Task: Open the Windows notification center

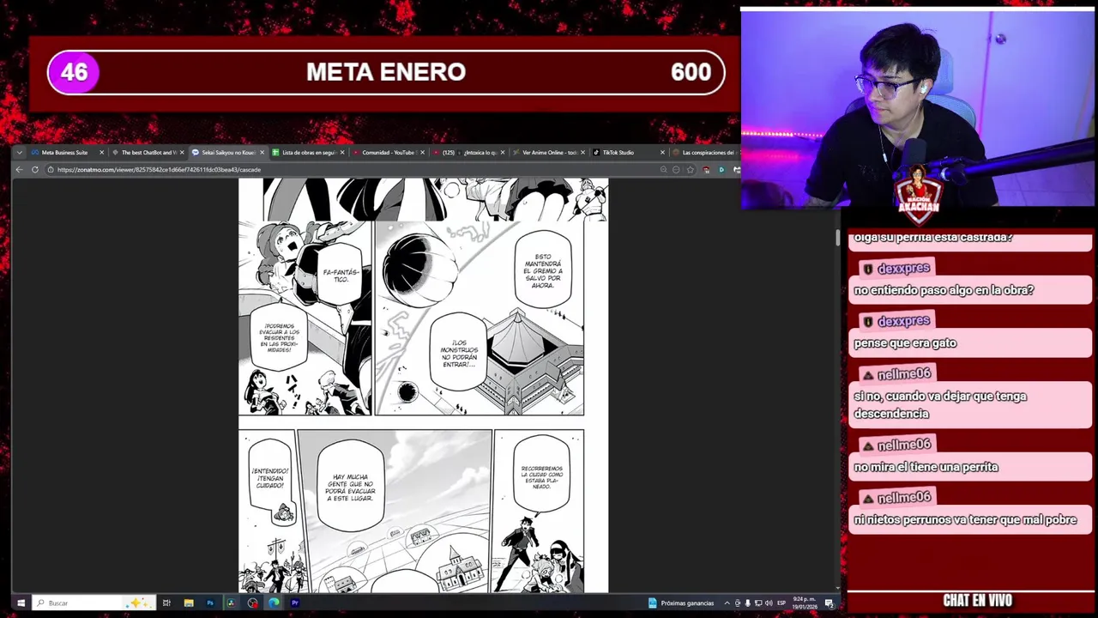Action: coord(829,603)
